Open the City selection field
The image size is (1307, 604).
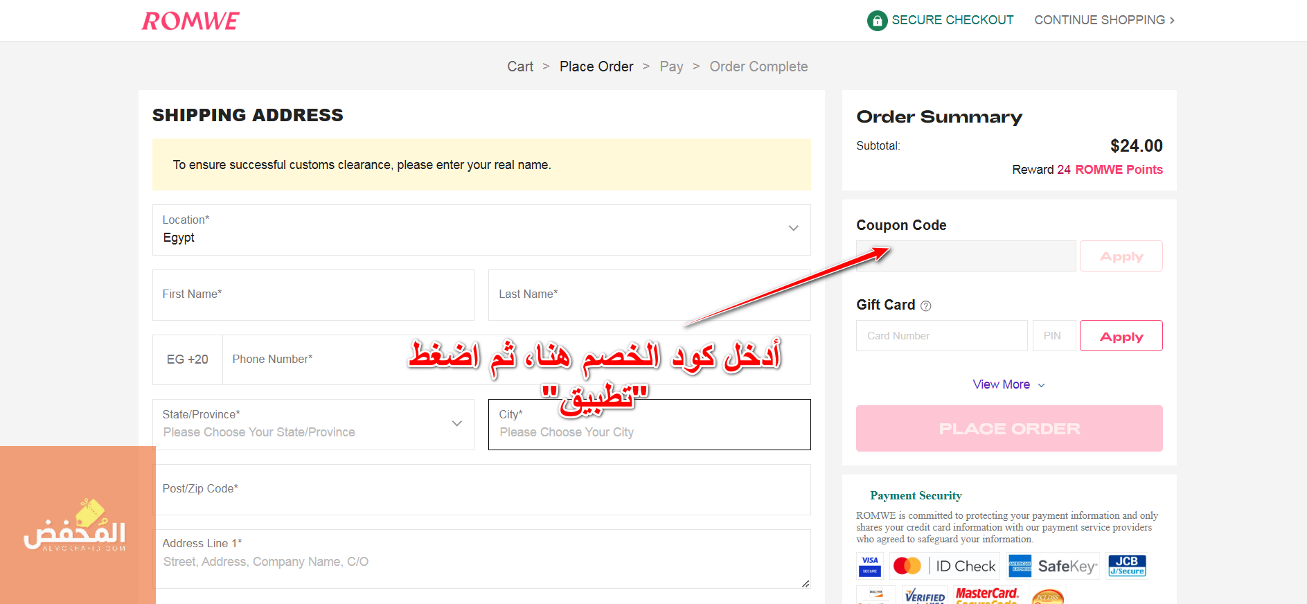(649, 425)
